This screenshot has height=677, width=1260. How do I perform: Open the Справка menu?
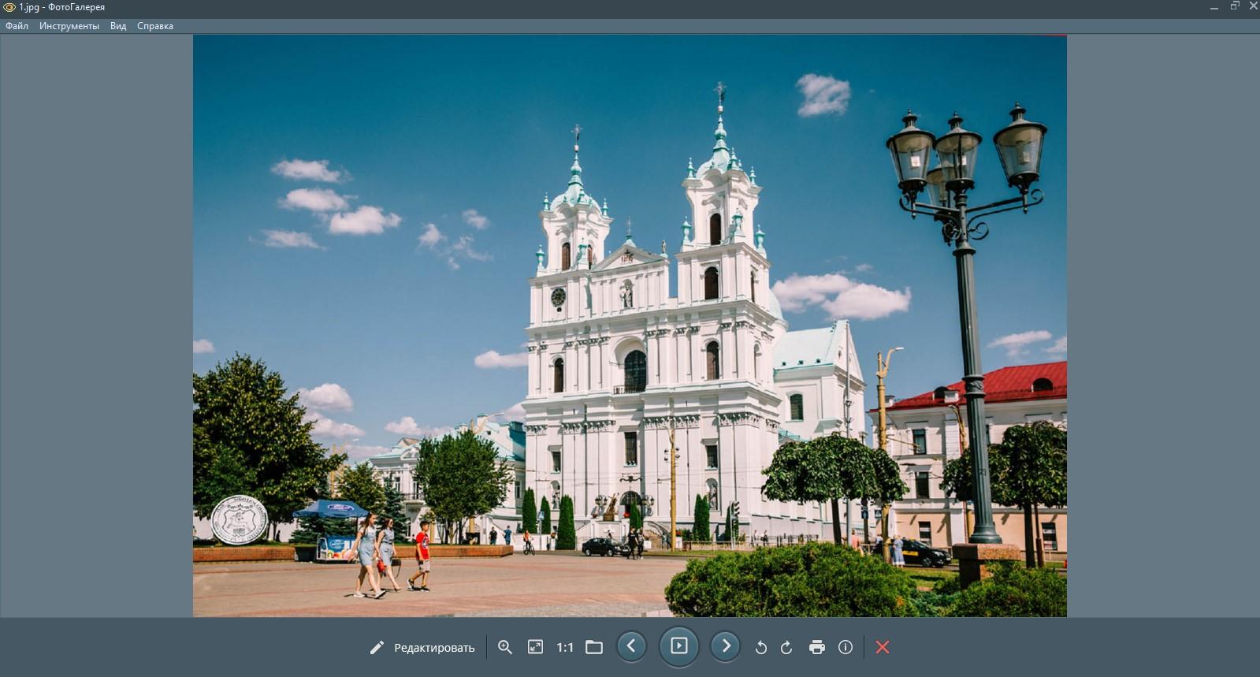[155, 26]
